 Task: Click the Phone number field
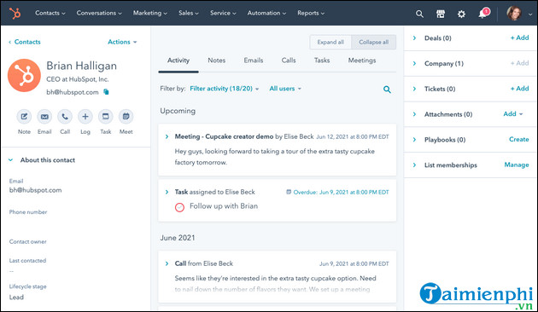28,212
